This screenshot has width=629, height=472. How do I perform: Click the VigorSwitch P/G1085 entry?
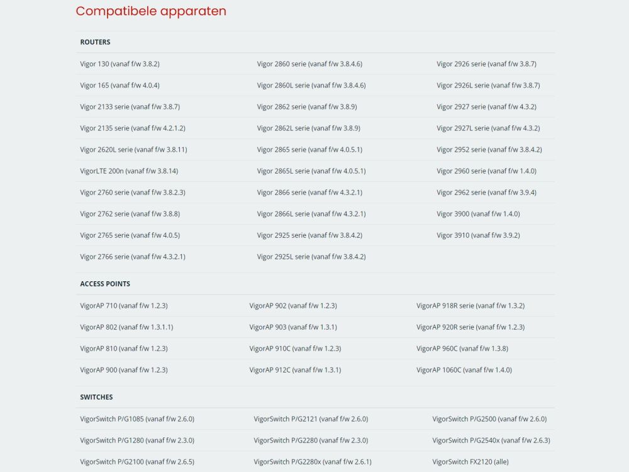[137, 419]
